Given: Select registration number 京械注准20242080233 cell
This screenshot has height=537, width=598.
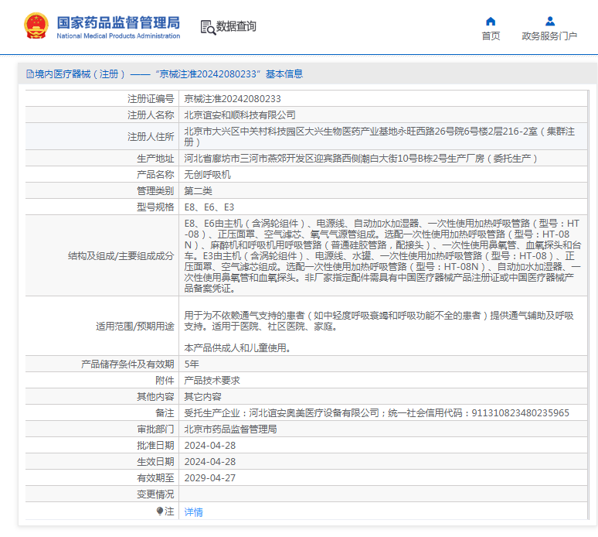Looking at the screenshot, I should click(x=232, y=99).
